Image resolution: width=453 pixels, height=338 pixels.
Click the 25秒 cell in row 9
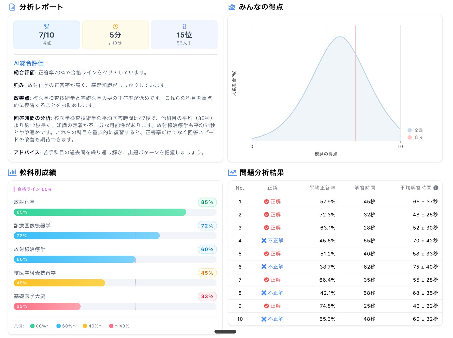coord(369,306)
